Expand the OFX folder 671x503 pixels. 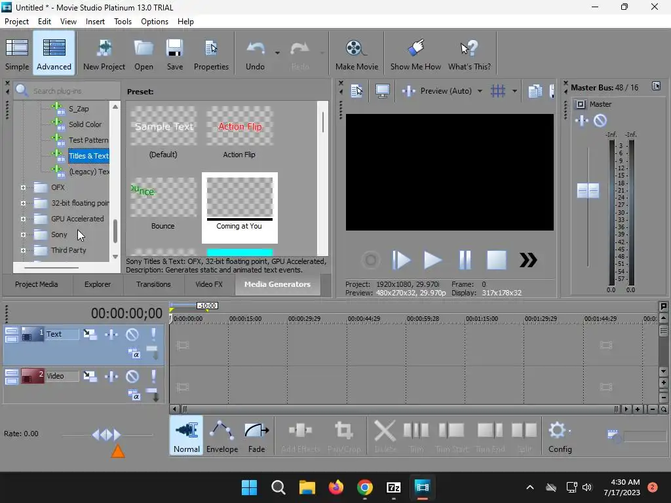23,187
